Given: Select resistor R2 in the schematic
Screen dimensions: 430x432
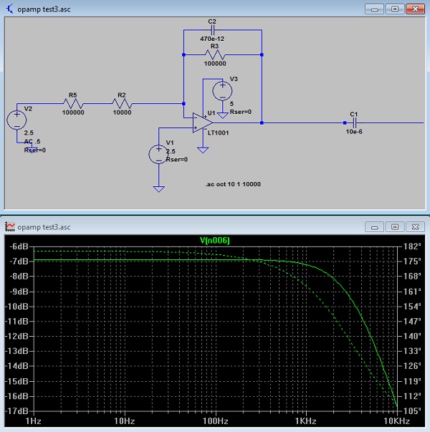Looking at the screenshot, I should click(122, 104).
